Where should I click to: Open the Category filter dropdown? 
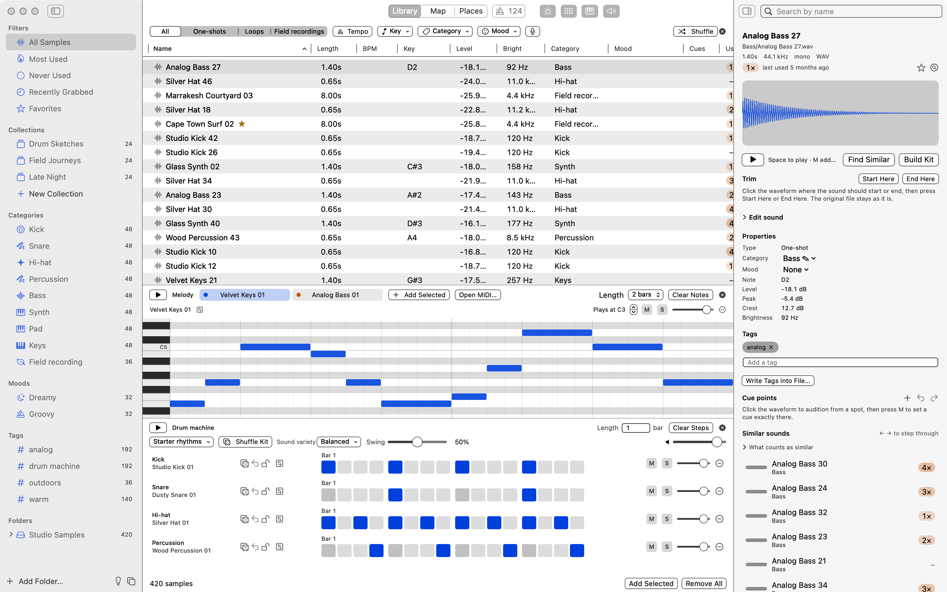click(445, 31)
